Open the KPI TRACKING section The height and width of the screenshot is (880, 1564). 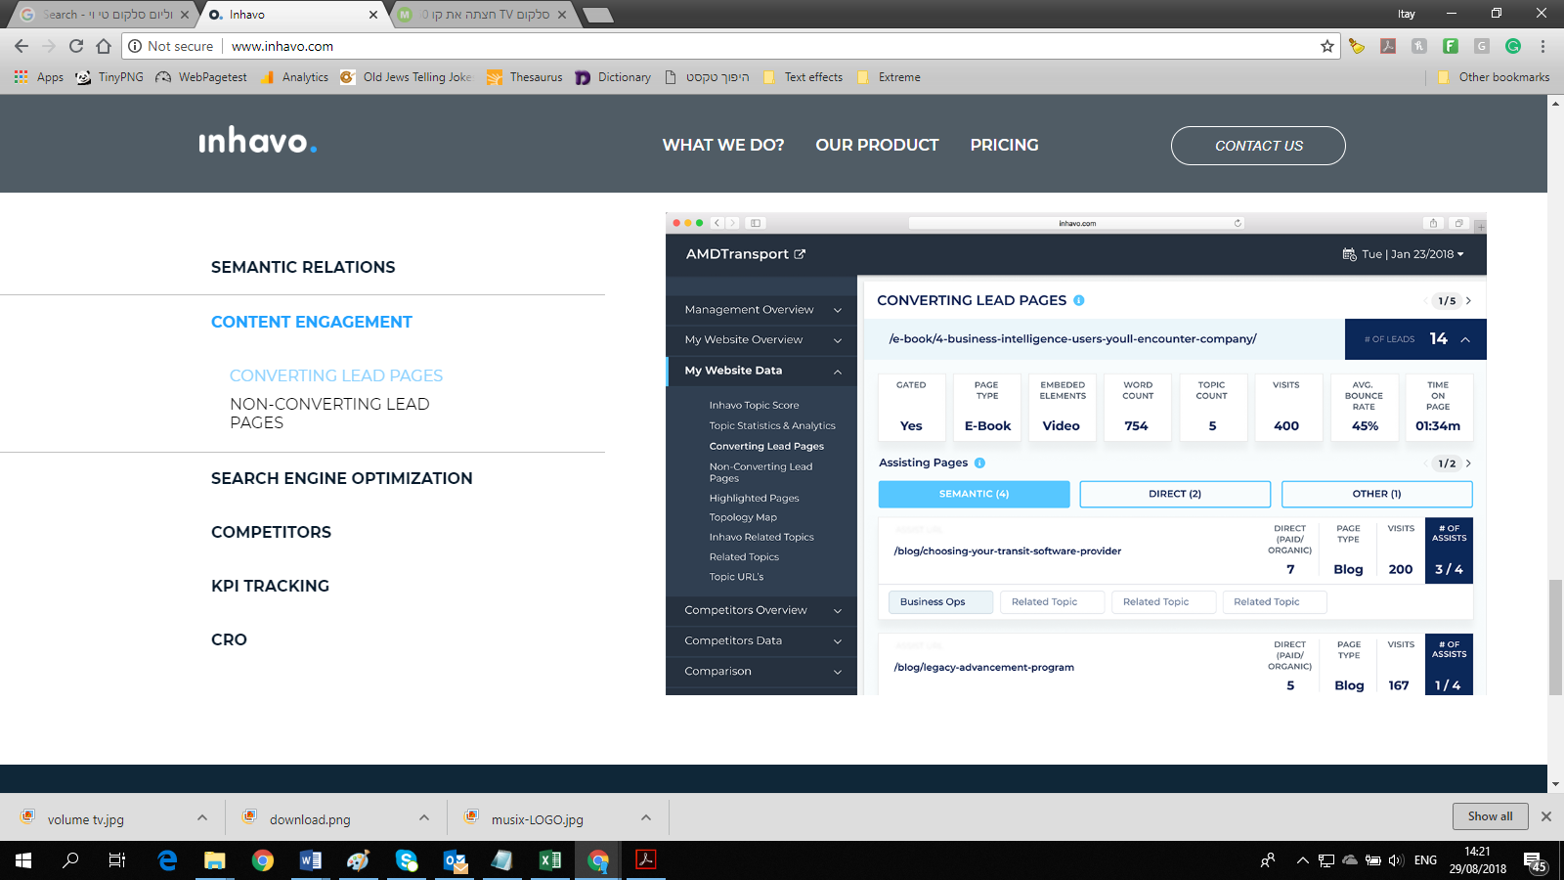[270, 586]
